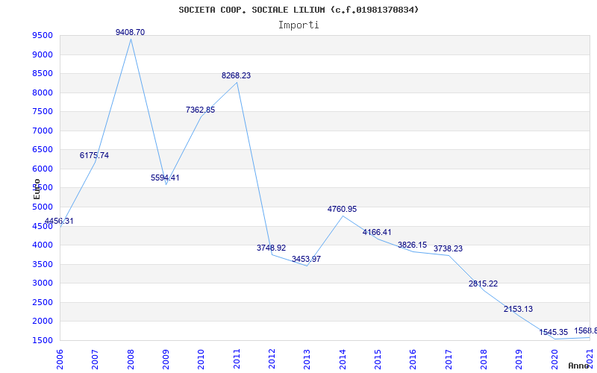The width and height of the screenshot is (597, 373).
Task: Click the 2008 x-axis year label
Action: coord(131,360)
